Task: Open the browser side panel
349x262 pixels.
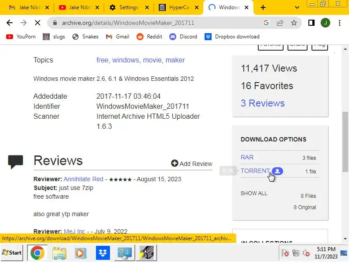Action: coord(311,23)
